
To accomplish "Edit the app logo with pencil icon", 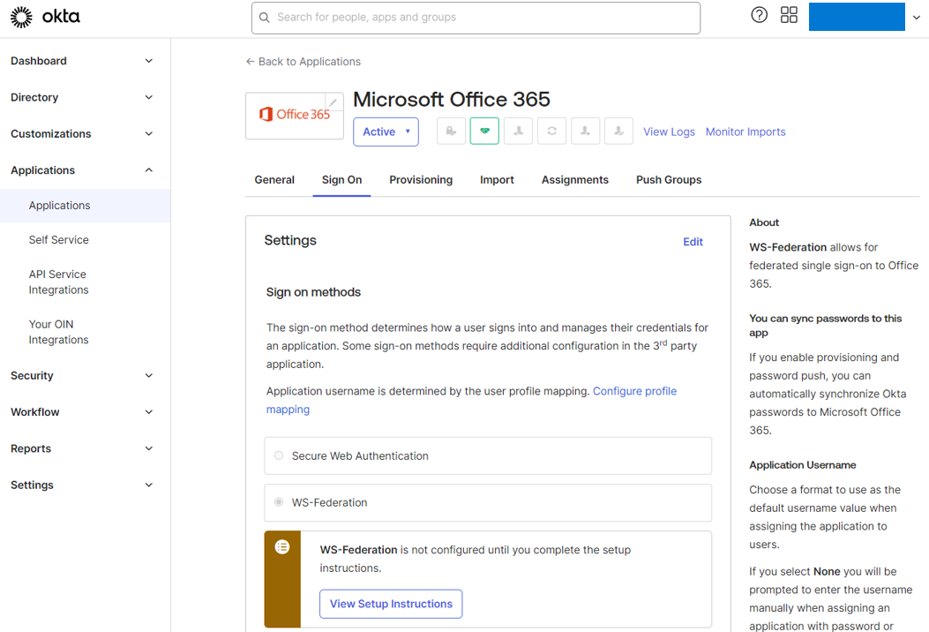I will (x=333, y=102).
